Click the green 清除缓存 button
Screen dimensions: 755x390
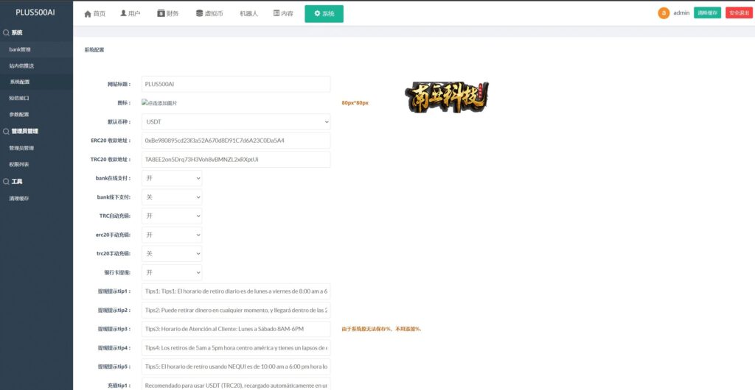click(x=707, y=13)
